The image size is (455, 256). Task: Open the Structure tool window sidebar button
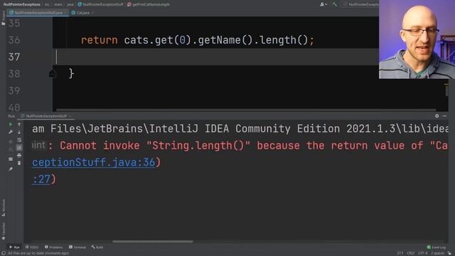[3, 207]
